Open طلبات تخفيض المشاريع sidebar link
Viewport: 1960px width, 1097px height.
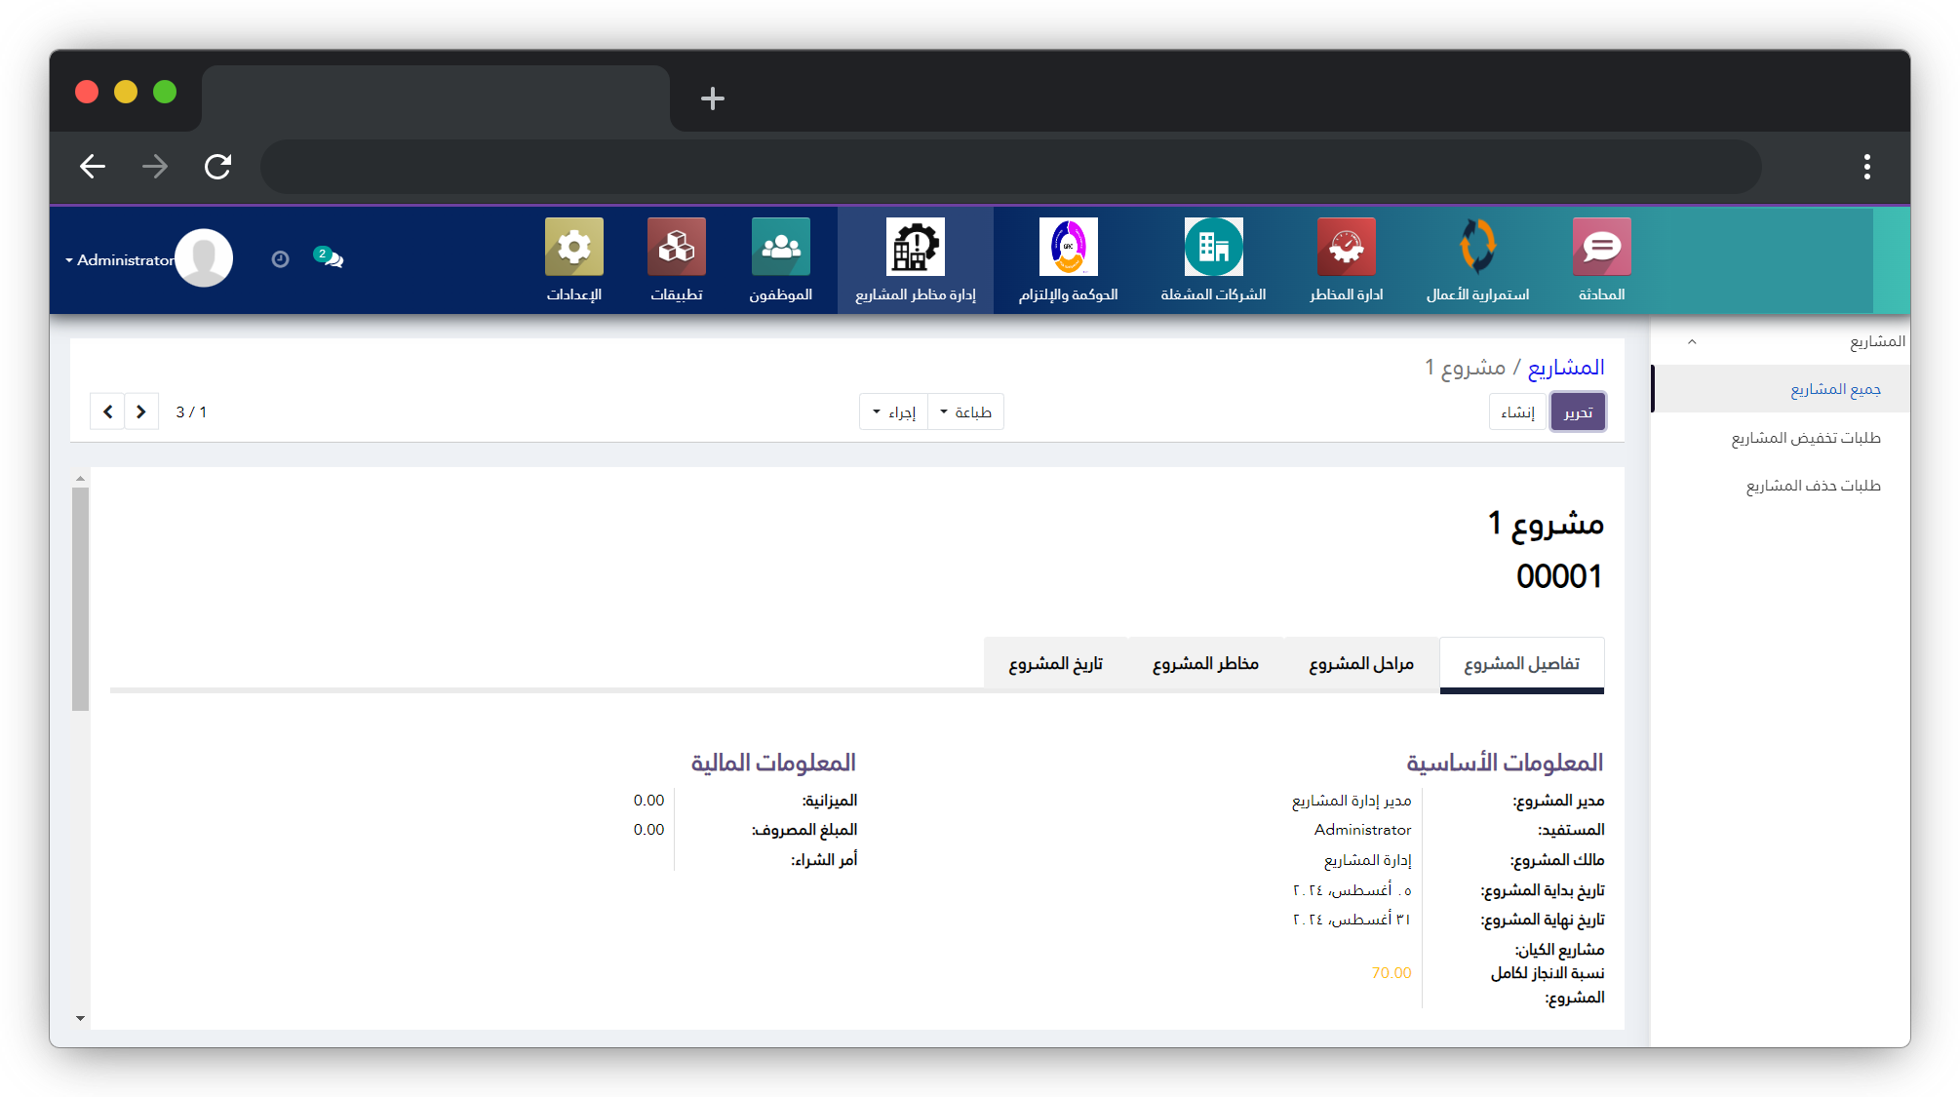coord(1805,438)
